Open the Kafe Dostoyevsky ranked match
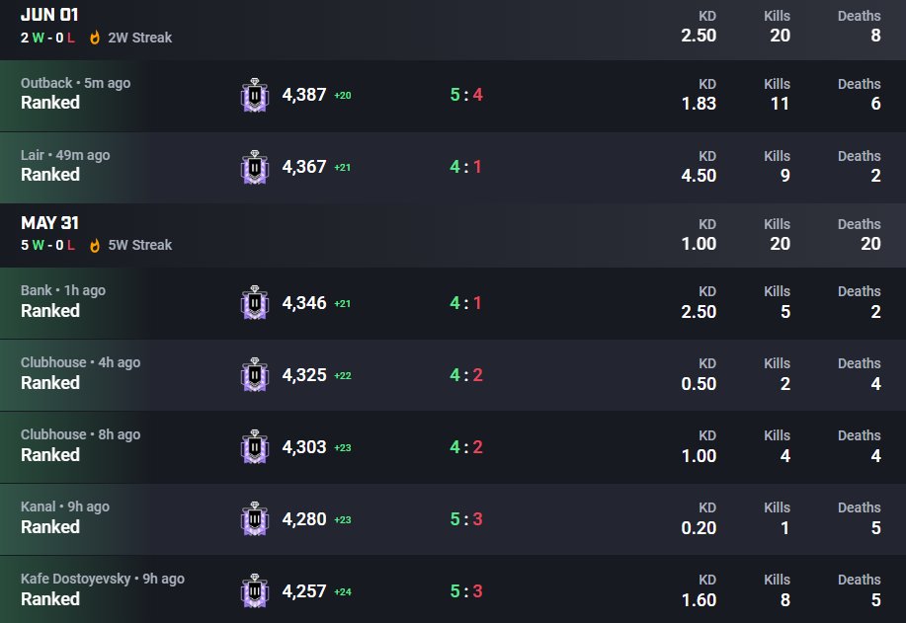906x623 pixels. [x=453, y=589]
